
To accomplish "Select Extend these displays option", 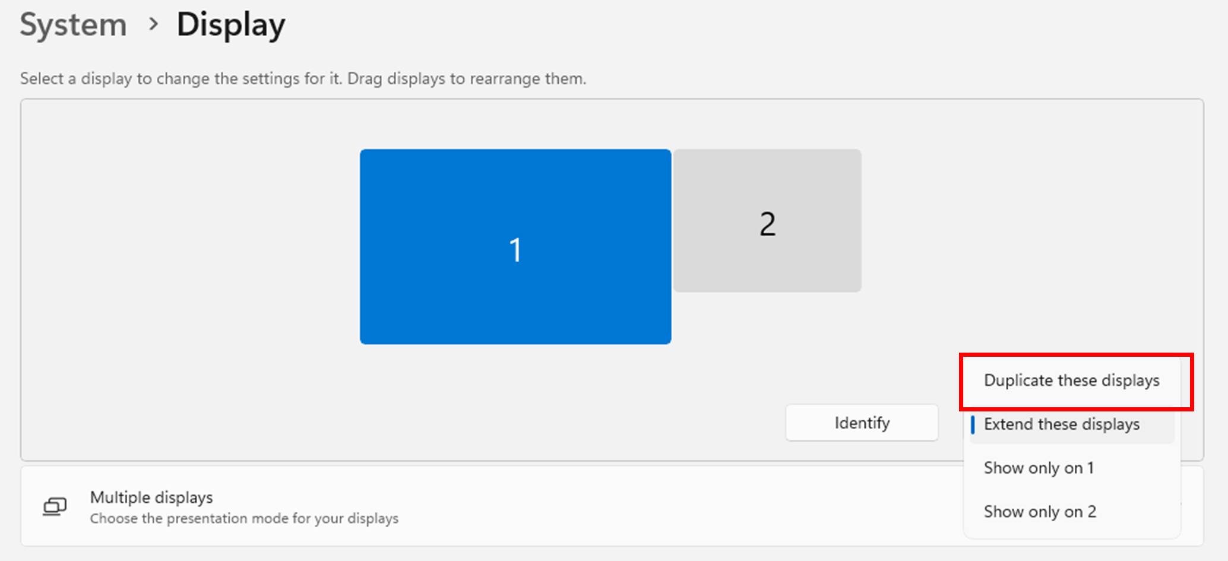I will (x=1062, y=424).
